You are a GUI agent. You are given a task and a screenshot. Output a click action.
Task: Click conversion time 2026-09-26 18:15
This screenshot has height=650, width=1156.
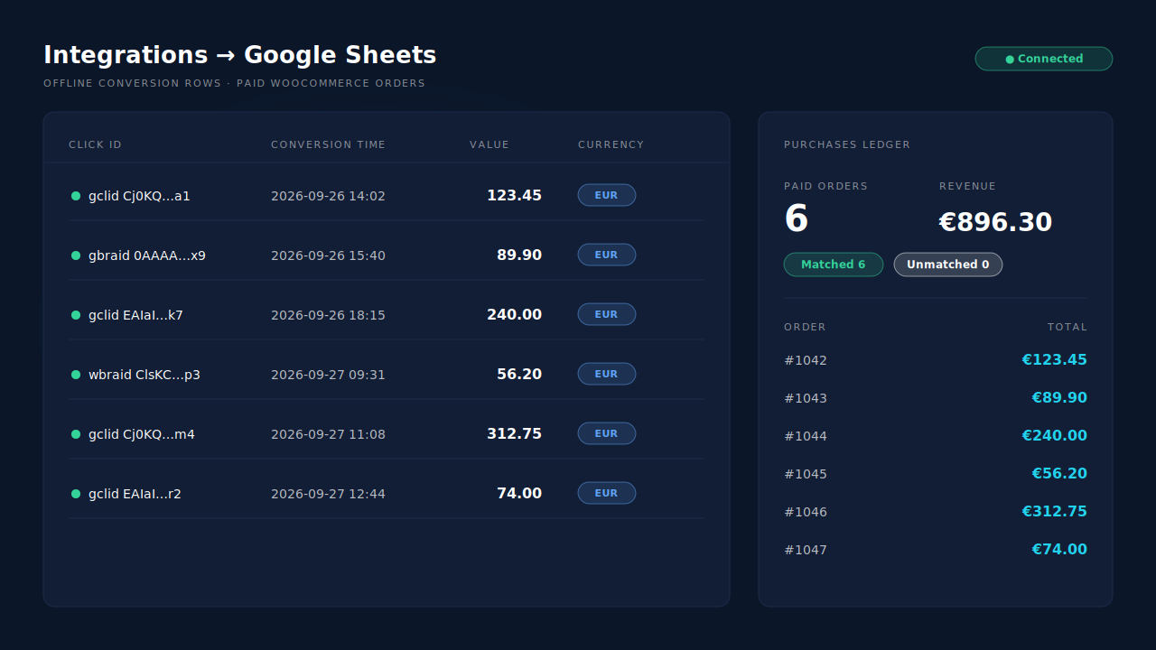328,315
